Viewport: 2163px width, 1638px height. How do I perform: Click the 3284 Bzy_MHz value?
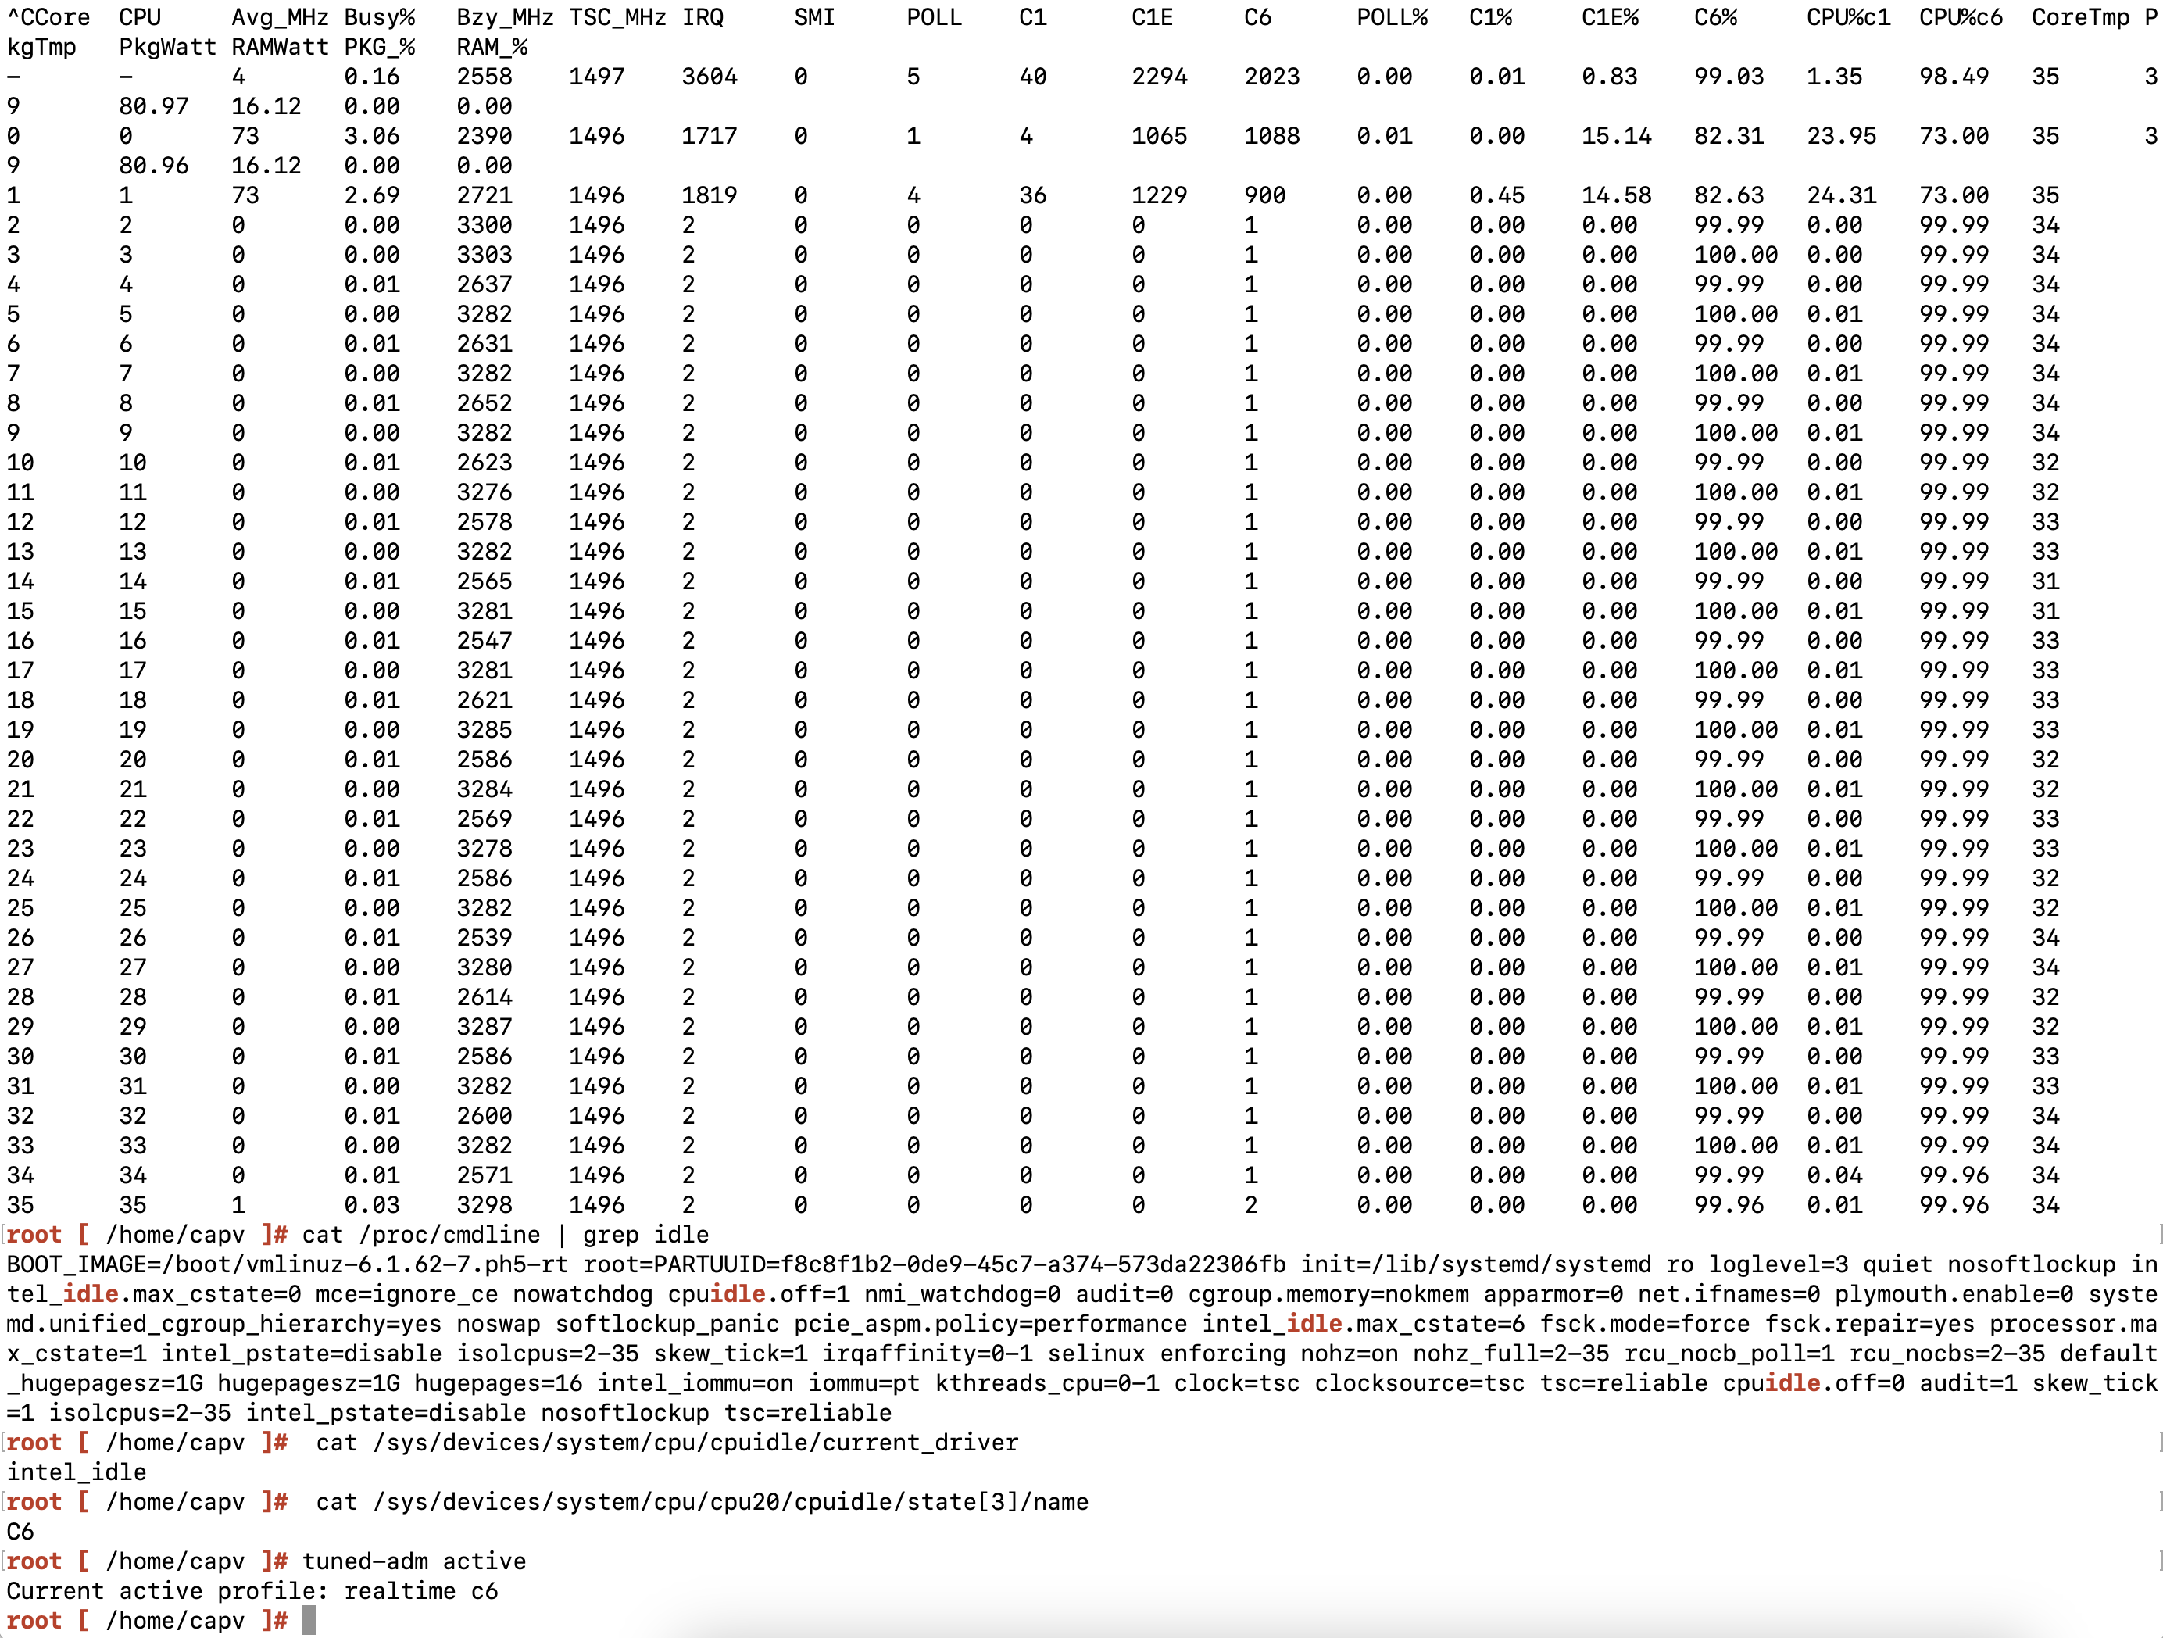(x=484, y=789)
